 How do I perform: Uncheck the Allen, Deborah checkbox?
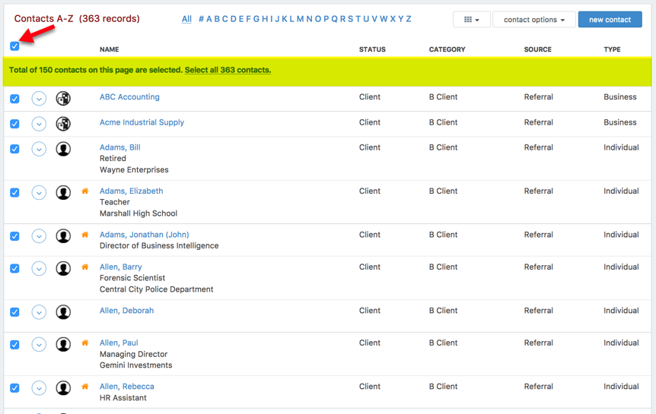(14, 312)
